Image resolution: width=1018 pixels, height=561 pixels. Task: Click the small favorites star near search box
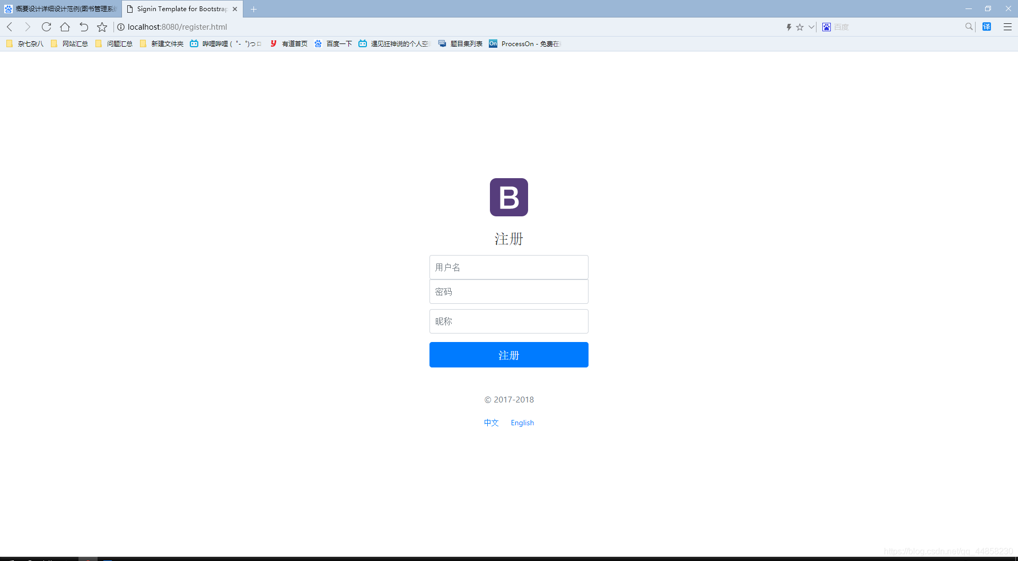[800, 27]
